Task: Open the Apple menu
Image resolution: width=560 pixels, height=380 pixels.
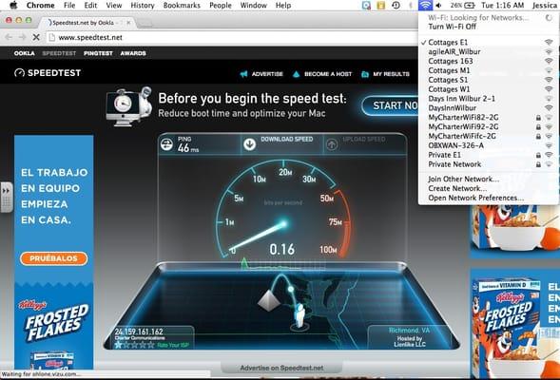Action: [x=13, y=5]
